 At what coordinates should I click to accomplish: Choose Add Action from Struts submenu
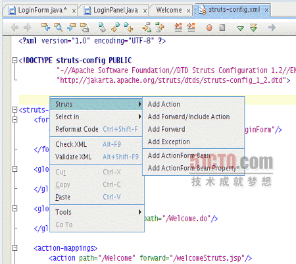(x=193, y=104)
